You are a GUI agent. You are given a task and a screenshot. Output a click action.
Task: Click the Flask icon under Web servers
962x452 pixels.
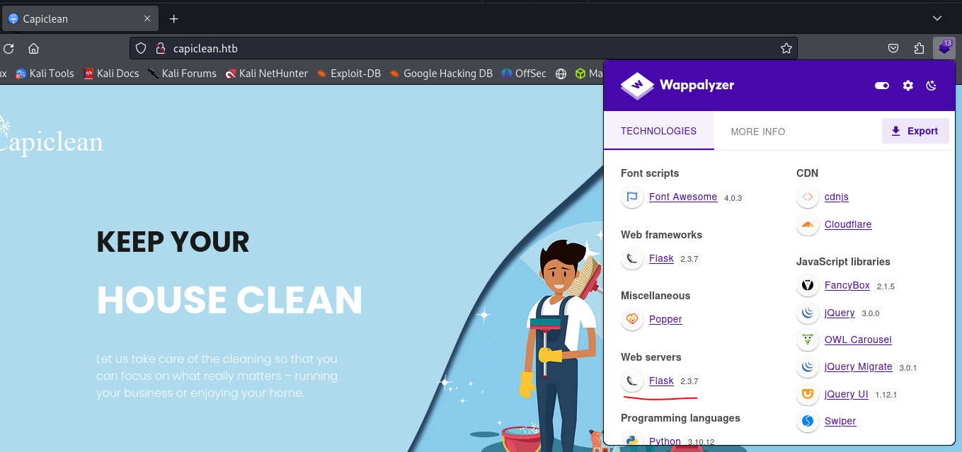[x=632, y=381]
